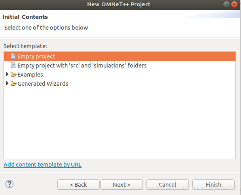Choose Empty project with 'src' and 'simulations' folders
Viewport: 241px width, 195px height.
(82, 66)
